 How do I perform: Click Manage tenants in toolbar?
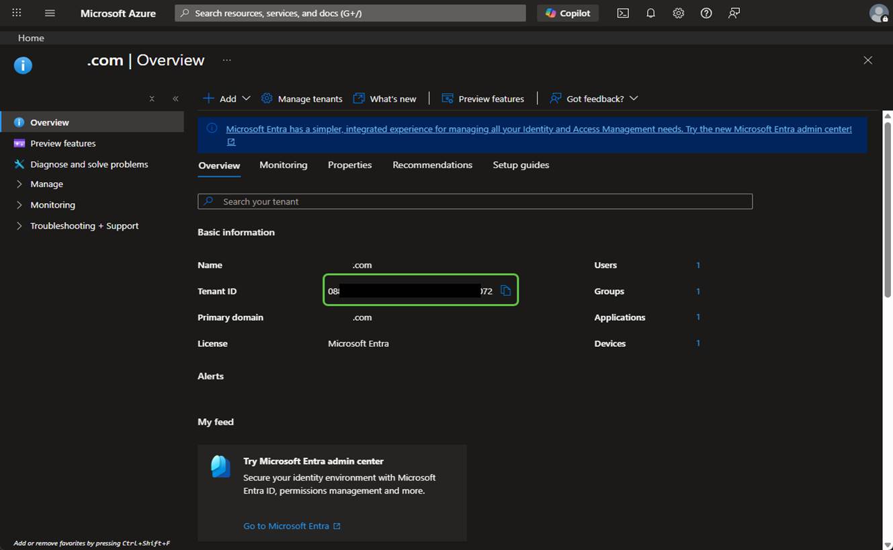302,99
